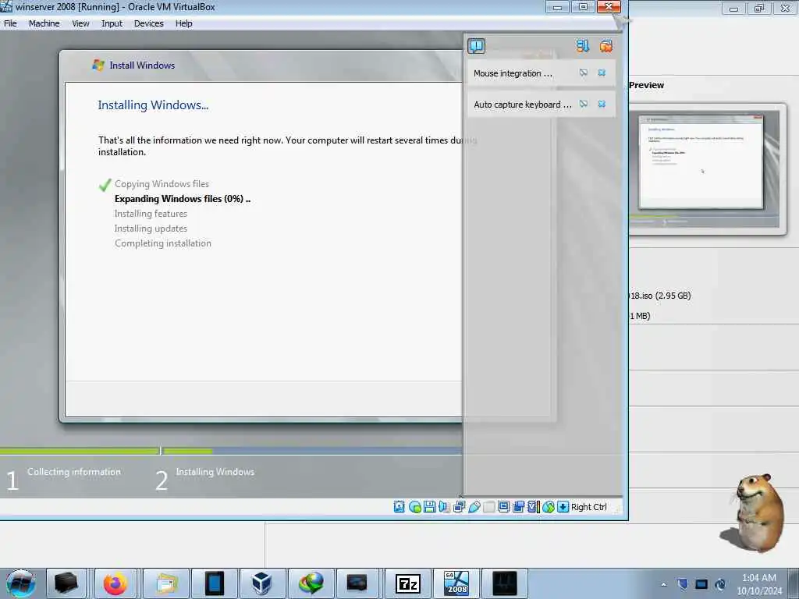Open the black square taskbar icon at far right

505,583
